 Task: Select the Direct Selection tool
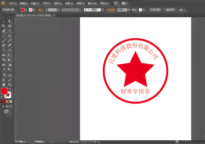[x=10, y=21]
